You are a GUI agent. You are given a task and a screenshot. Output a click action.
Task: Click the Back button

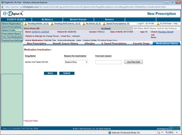coord(50,73)
